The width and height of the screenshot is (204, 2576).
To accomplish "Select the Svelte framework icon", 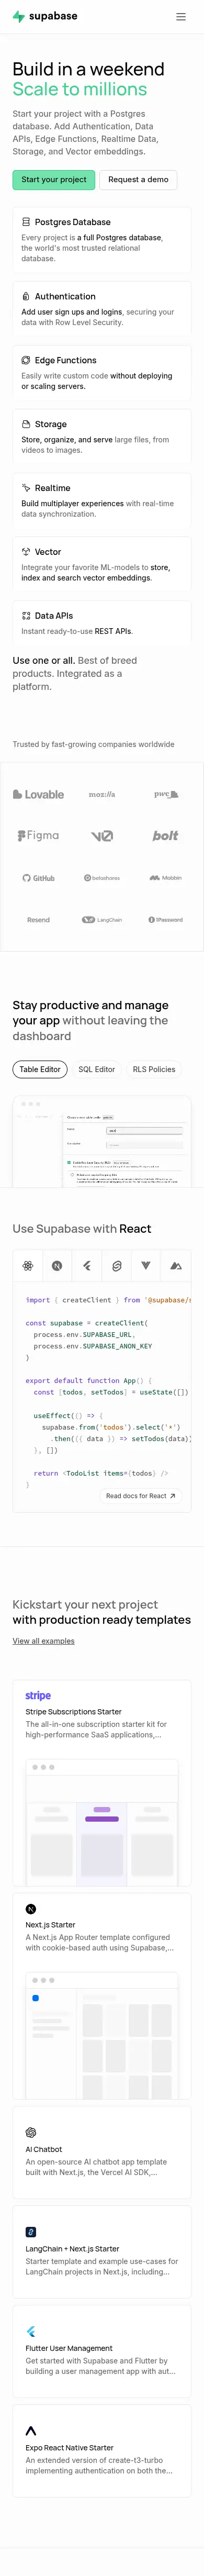I will [x=116, y=1266].
